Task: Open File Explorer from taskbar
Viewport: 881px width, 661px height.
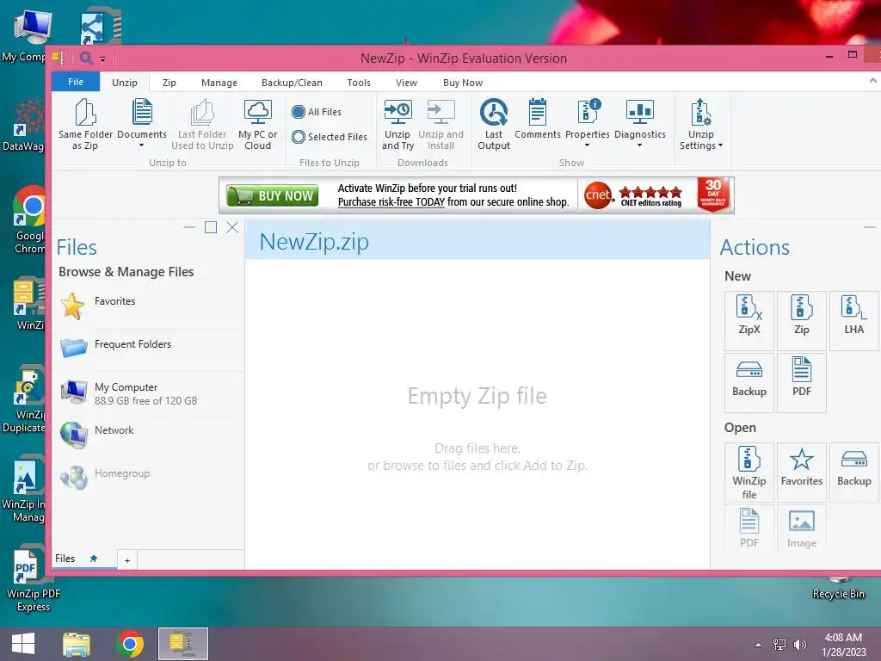Action: coord(77,644)
